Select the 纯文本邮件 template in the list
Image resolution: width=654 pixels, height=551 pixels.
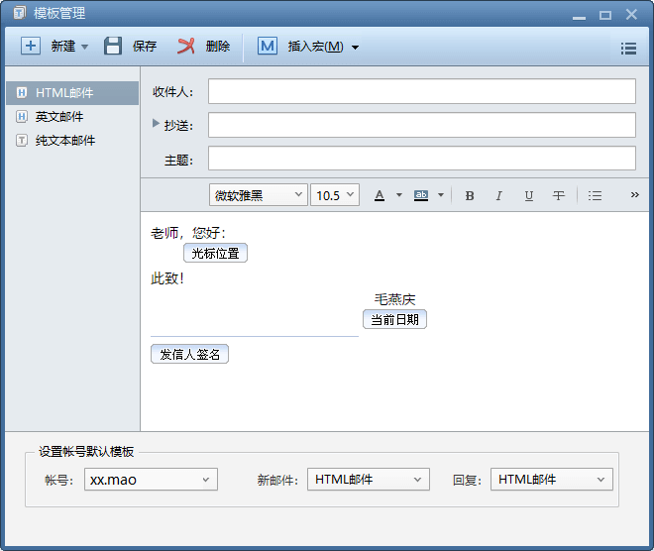pos(64,141)
